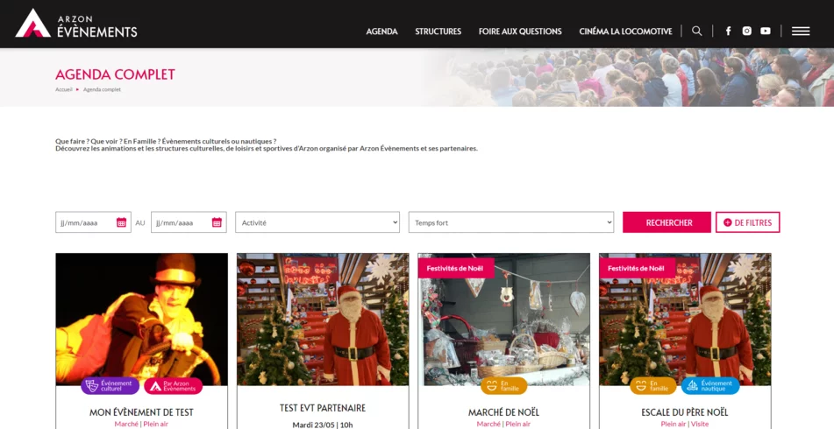Open Foire aux Questions menu
Image resolution: width=834 pixels, height=429 pixels.
pos(520,32)
